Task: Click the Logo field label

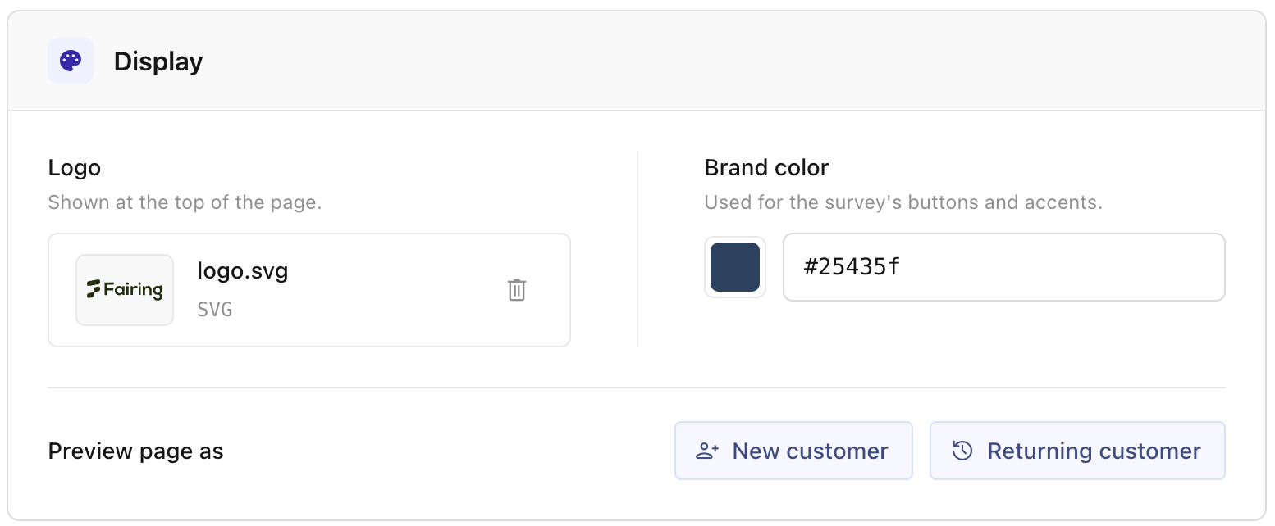Action: pyautogui.click(x=75, y=168)
